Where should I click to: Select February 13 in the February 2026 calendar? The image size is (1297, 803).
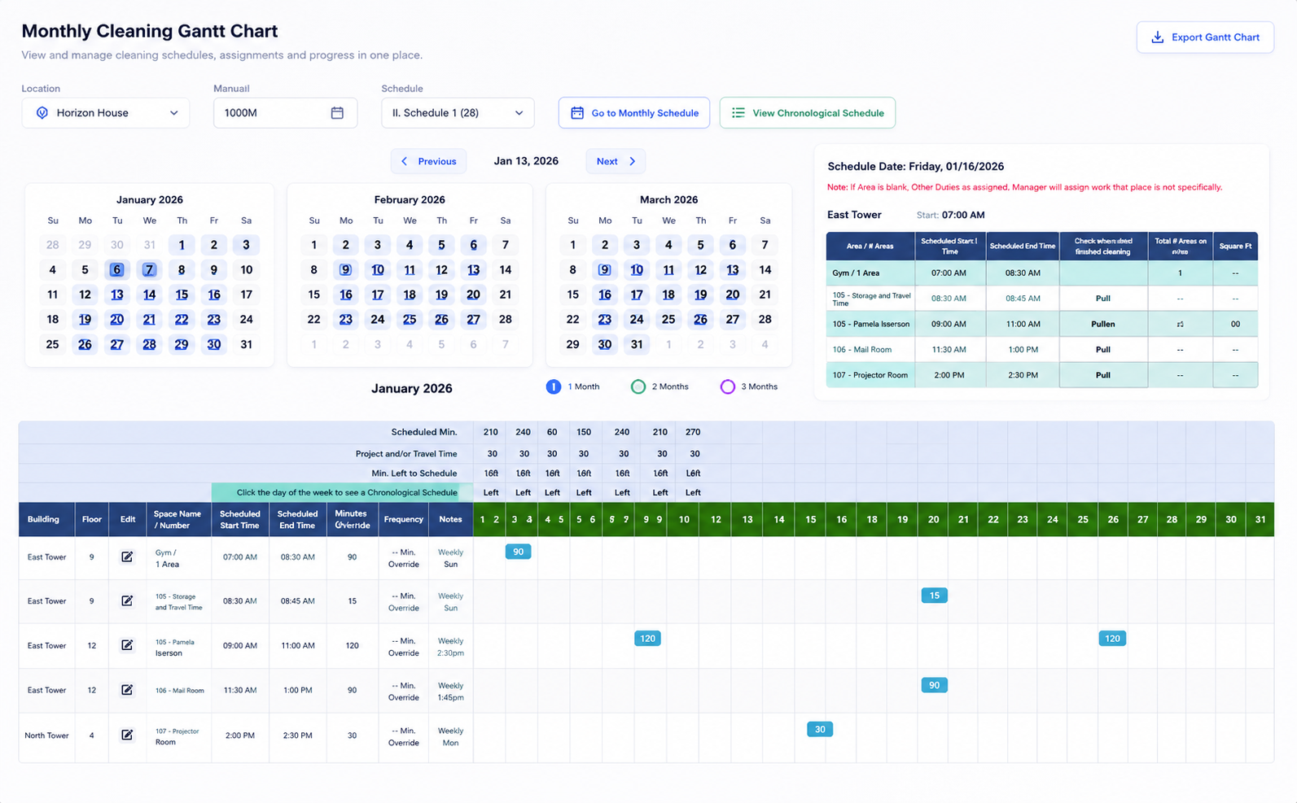[473, 269]
